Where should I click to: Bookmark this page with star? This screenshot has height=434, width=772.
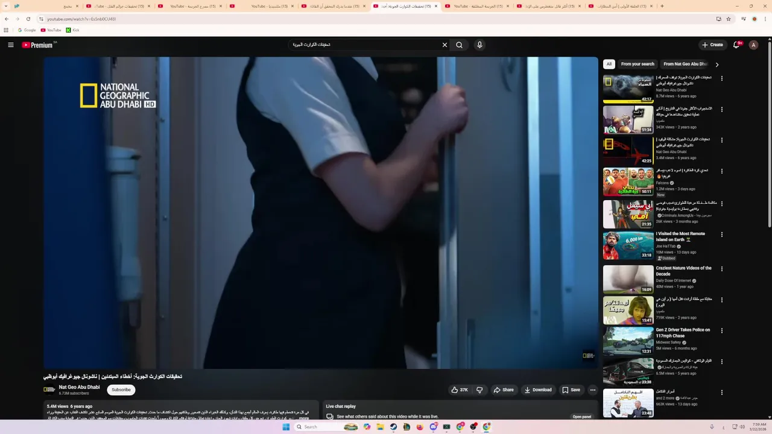pyautogui.click(x=729, y=19)
